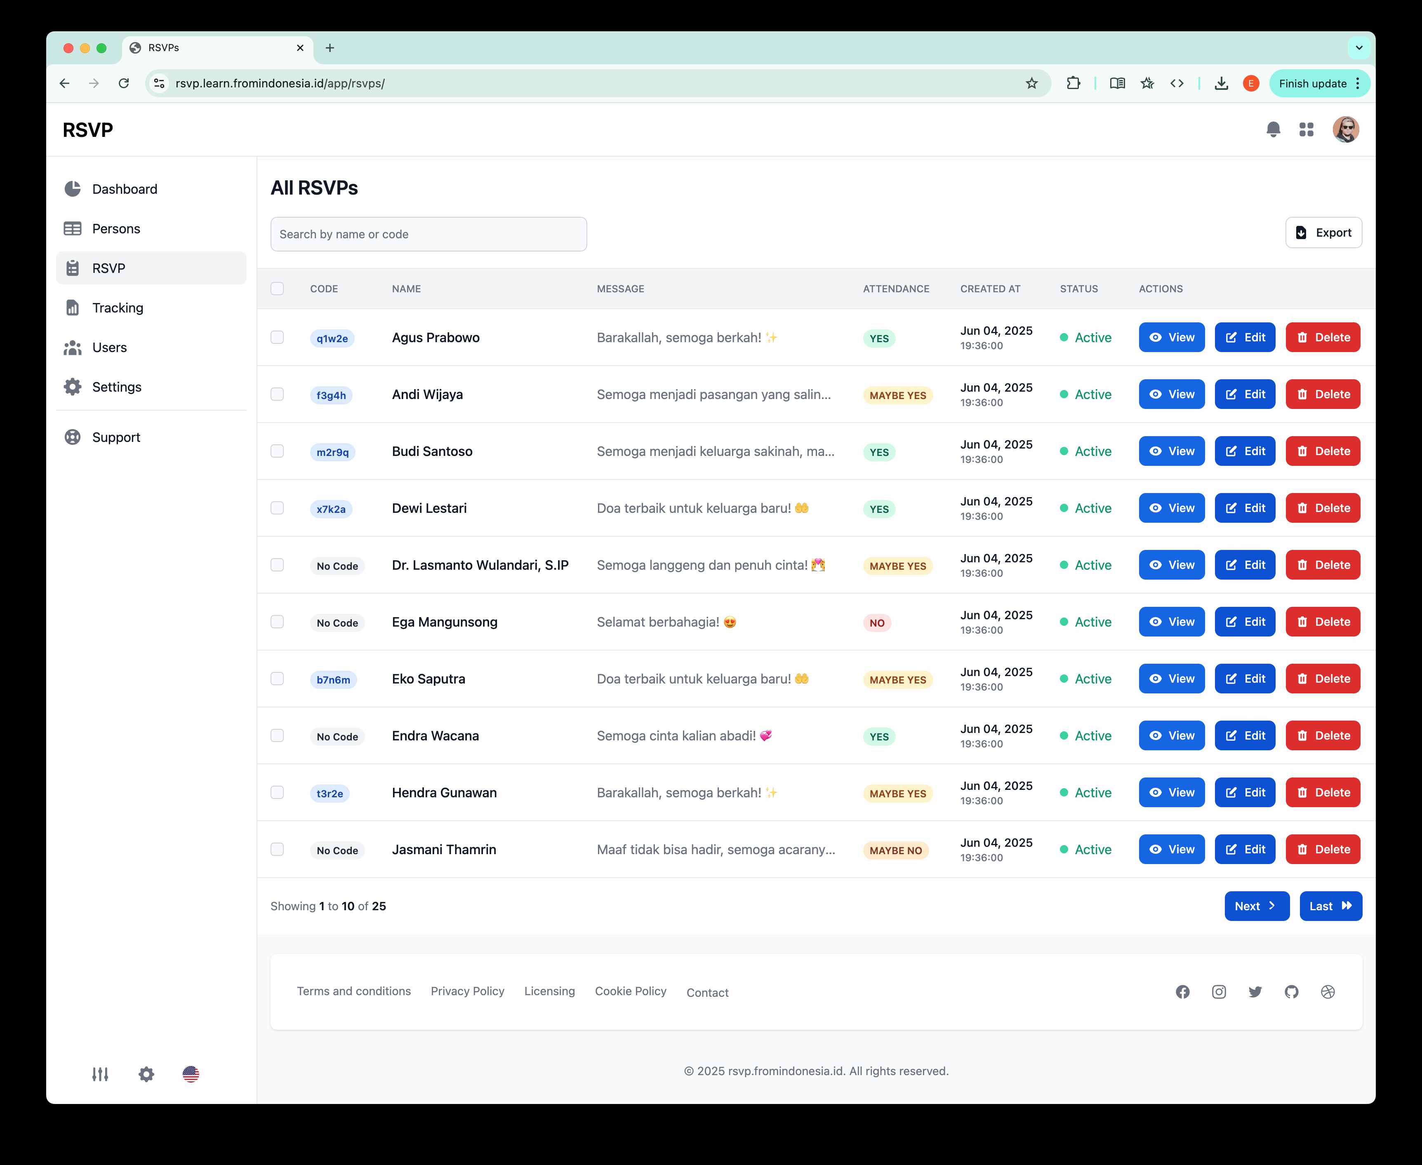Go to Tracking in the sidebar
The height and width of the screenshot is (1165, 1422).
118,308
